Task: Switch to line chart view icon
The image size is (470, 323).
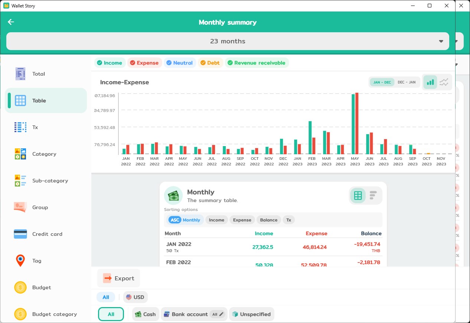Action: point(444,82)
